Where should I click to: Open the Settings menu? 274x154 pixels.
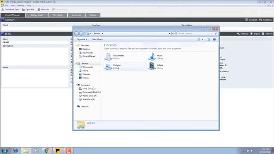pyautogui.click(x=21, y=6)
